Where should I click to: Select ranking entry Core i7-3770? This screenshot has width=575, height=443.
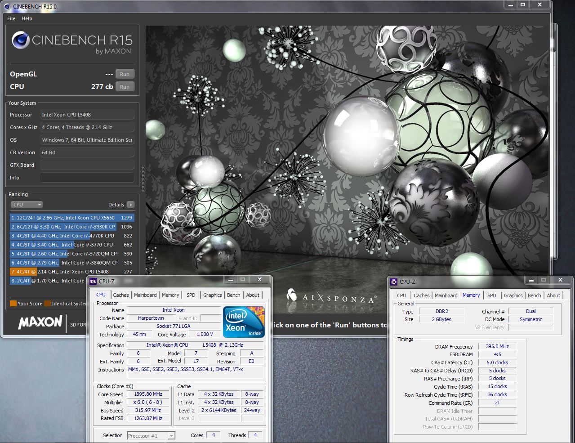(72, 245)
